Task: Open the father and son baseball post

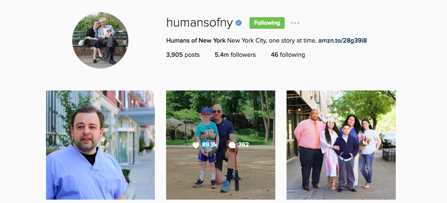Action: [221, 145]
